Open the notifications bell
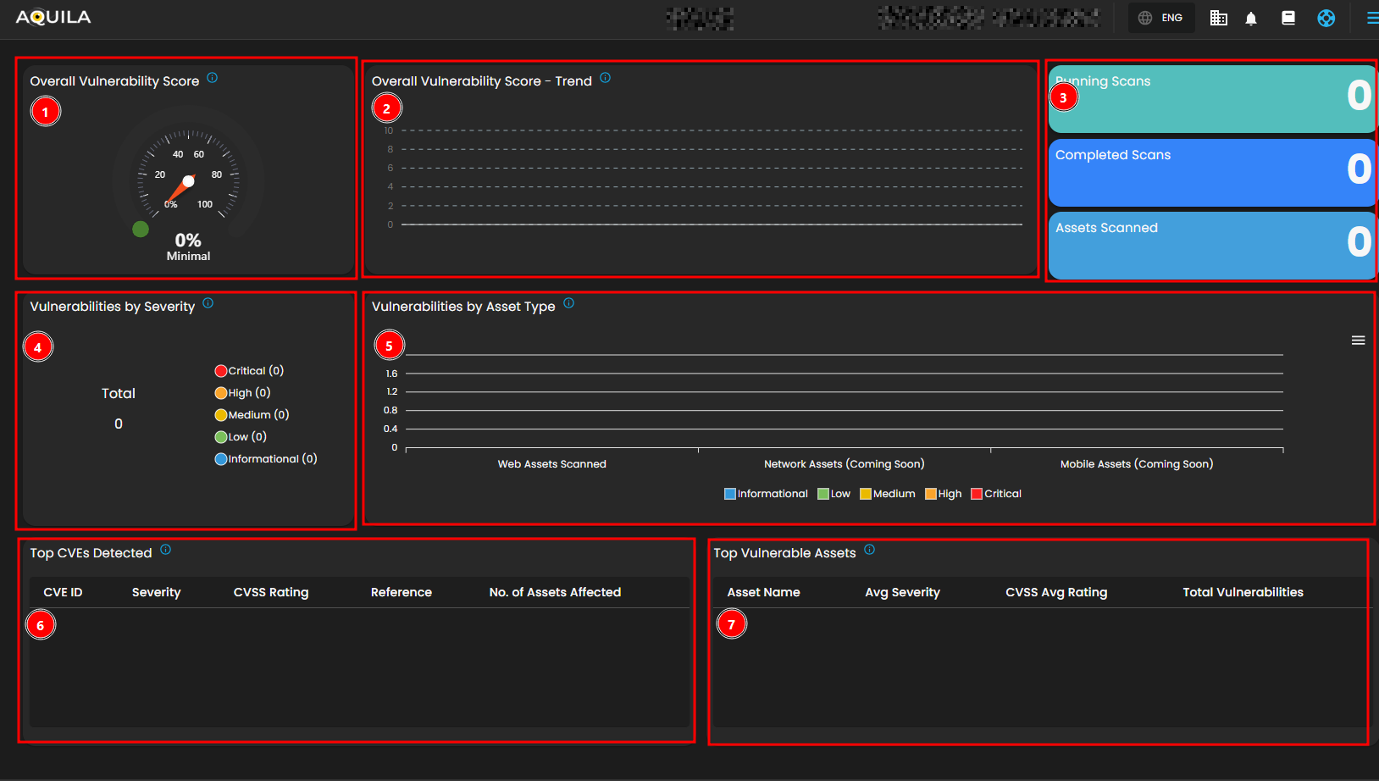 (1251, 19)
